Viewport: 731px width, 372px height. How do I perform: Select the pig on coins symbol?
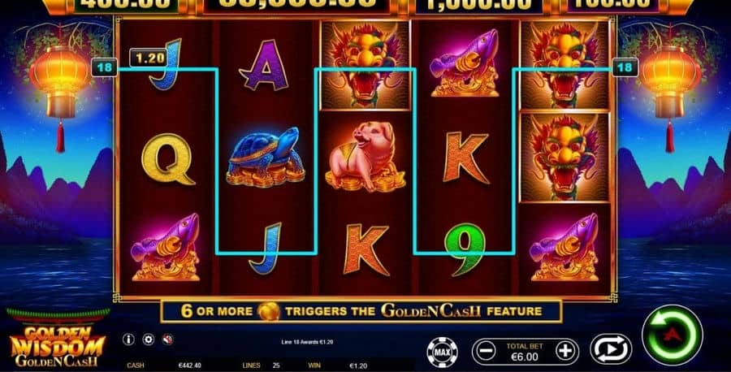(x=365, y=156)
